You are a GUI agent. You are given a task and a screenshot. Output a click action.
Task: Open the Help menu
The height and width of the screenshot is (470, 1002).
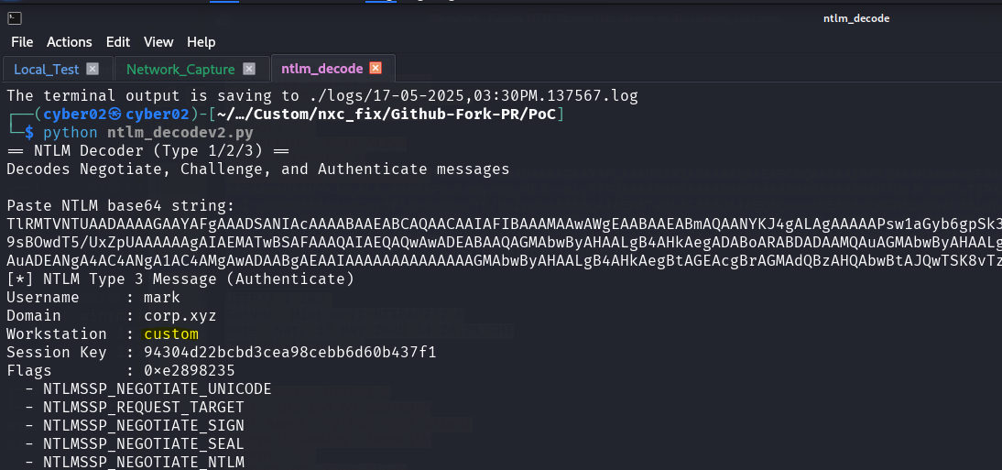coord(201,42)
